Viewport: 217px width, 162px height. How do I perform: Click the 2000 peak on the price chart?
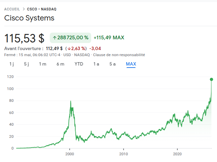click(x=71, y=101)
